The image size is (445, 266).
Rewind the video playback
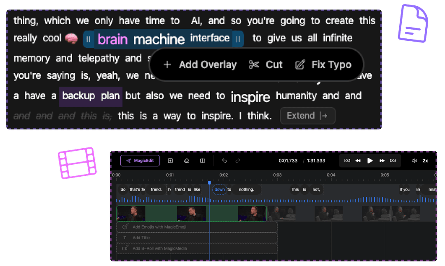click(358, 161)
